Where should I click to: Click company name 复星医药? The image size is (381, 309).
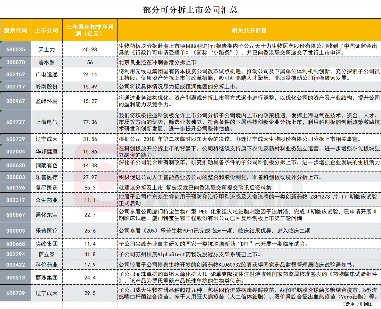(x=47, y=187)
